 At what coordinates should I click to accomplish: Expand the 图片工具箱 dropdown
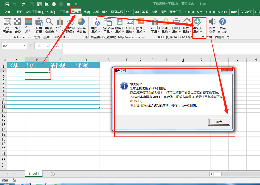click(x=141, y=26)
